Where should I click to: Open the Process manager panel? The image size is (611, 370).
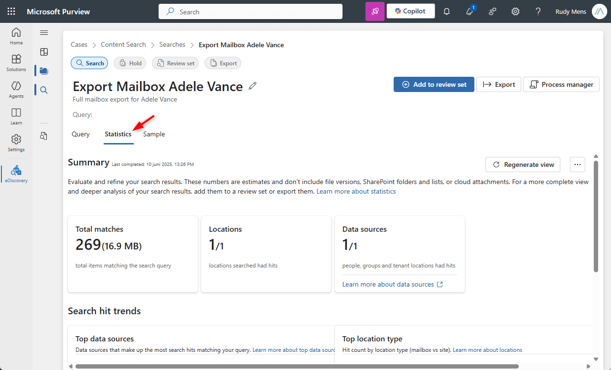click(x=561, y=84)
